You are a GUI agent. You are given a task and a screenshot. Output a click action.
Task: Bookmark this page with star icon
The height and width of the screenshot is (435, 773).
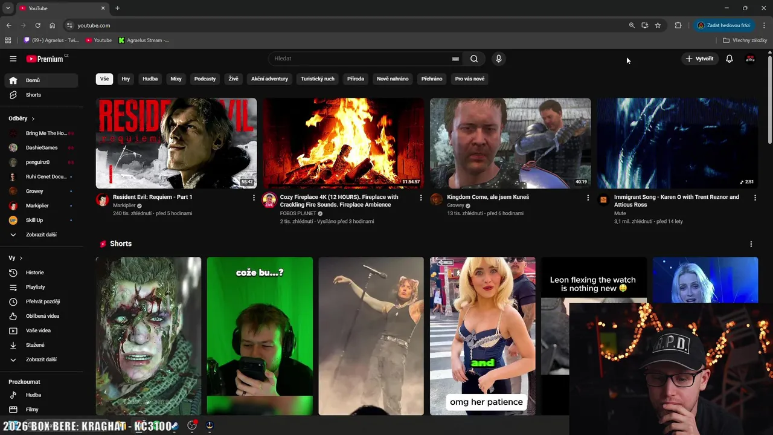658,25
